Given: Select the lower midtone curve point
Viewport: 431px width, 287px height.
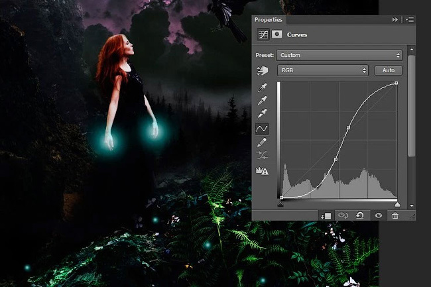Looking at the screenshot, I should click(336, 159).
